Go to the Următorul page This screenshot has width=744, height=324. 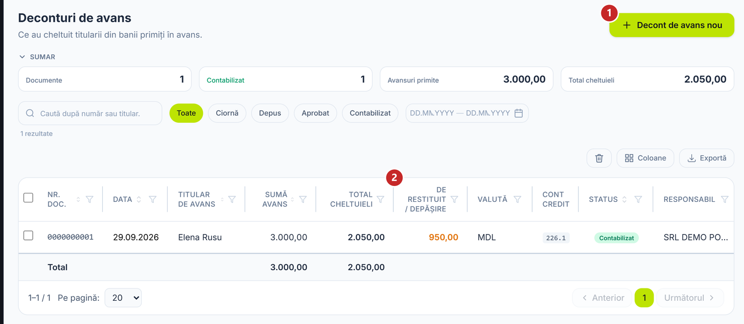[690, 298]
